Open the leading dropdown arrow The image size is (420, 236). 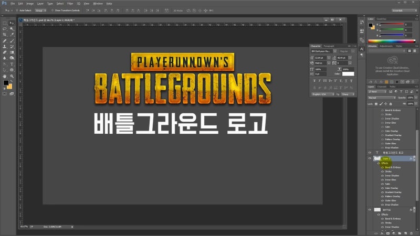[x=350, y=58]
